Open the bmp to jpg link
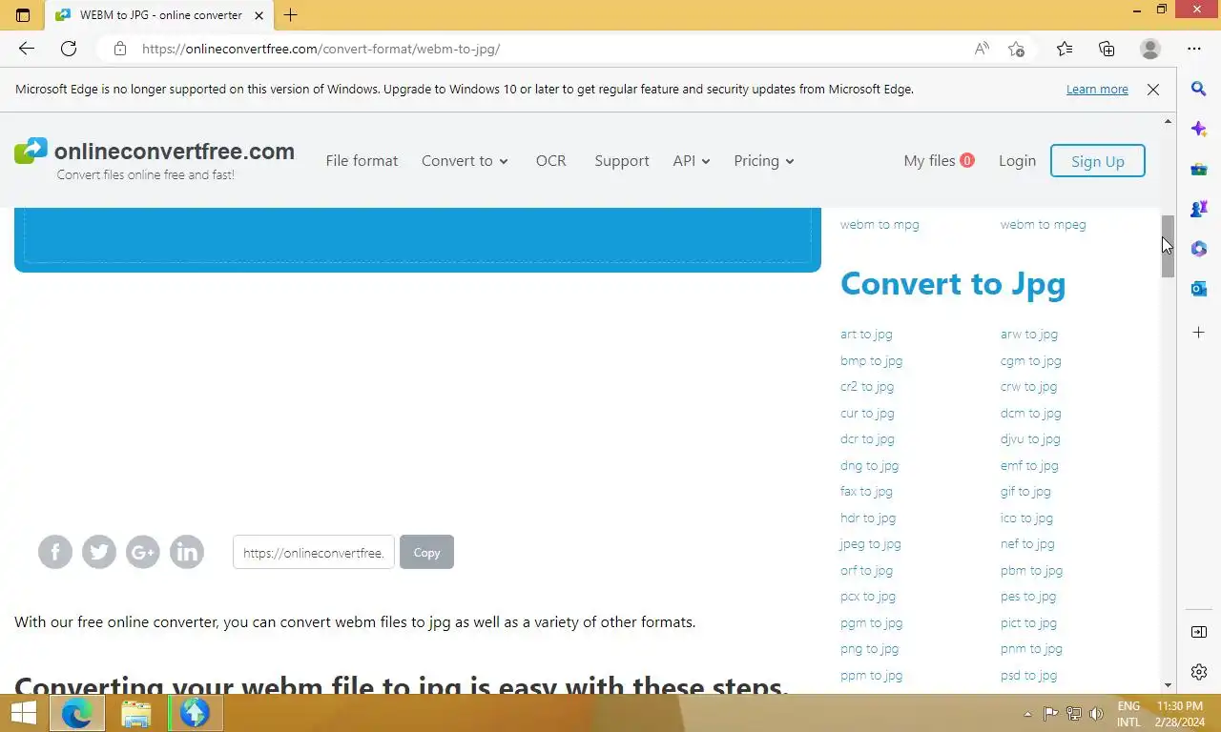 871,360
